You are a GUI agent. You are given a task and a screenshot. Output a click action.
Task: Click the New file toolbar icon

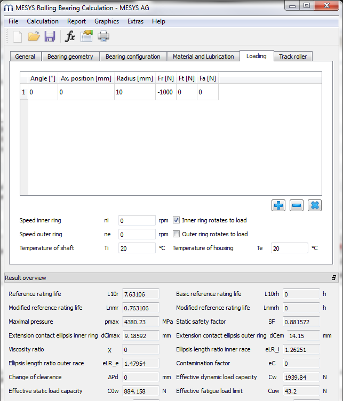18,36
